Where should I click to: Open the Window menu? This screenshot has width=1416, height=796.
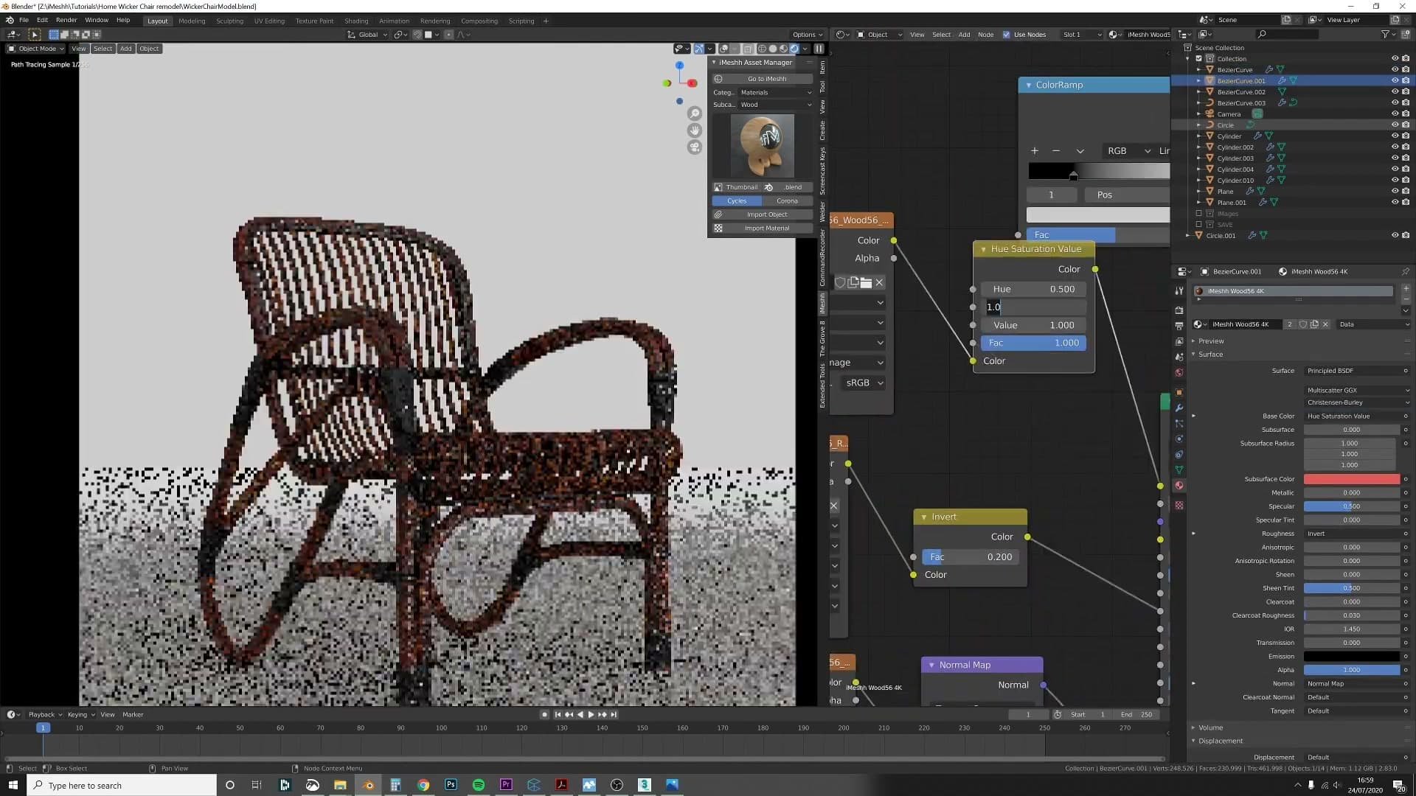pos(97,21)
